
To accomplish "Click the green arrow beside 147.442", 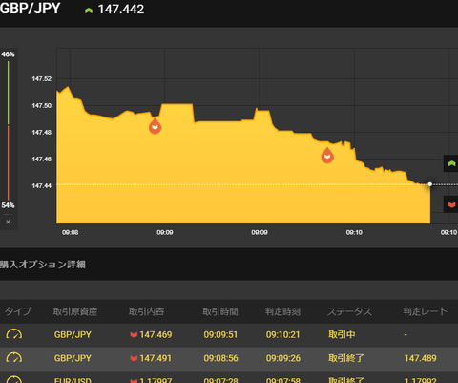I will coord(89,11).
